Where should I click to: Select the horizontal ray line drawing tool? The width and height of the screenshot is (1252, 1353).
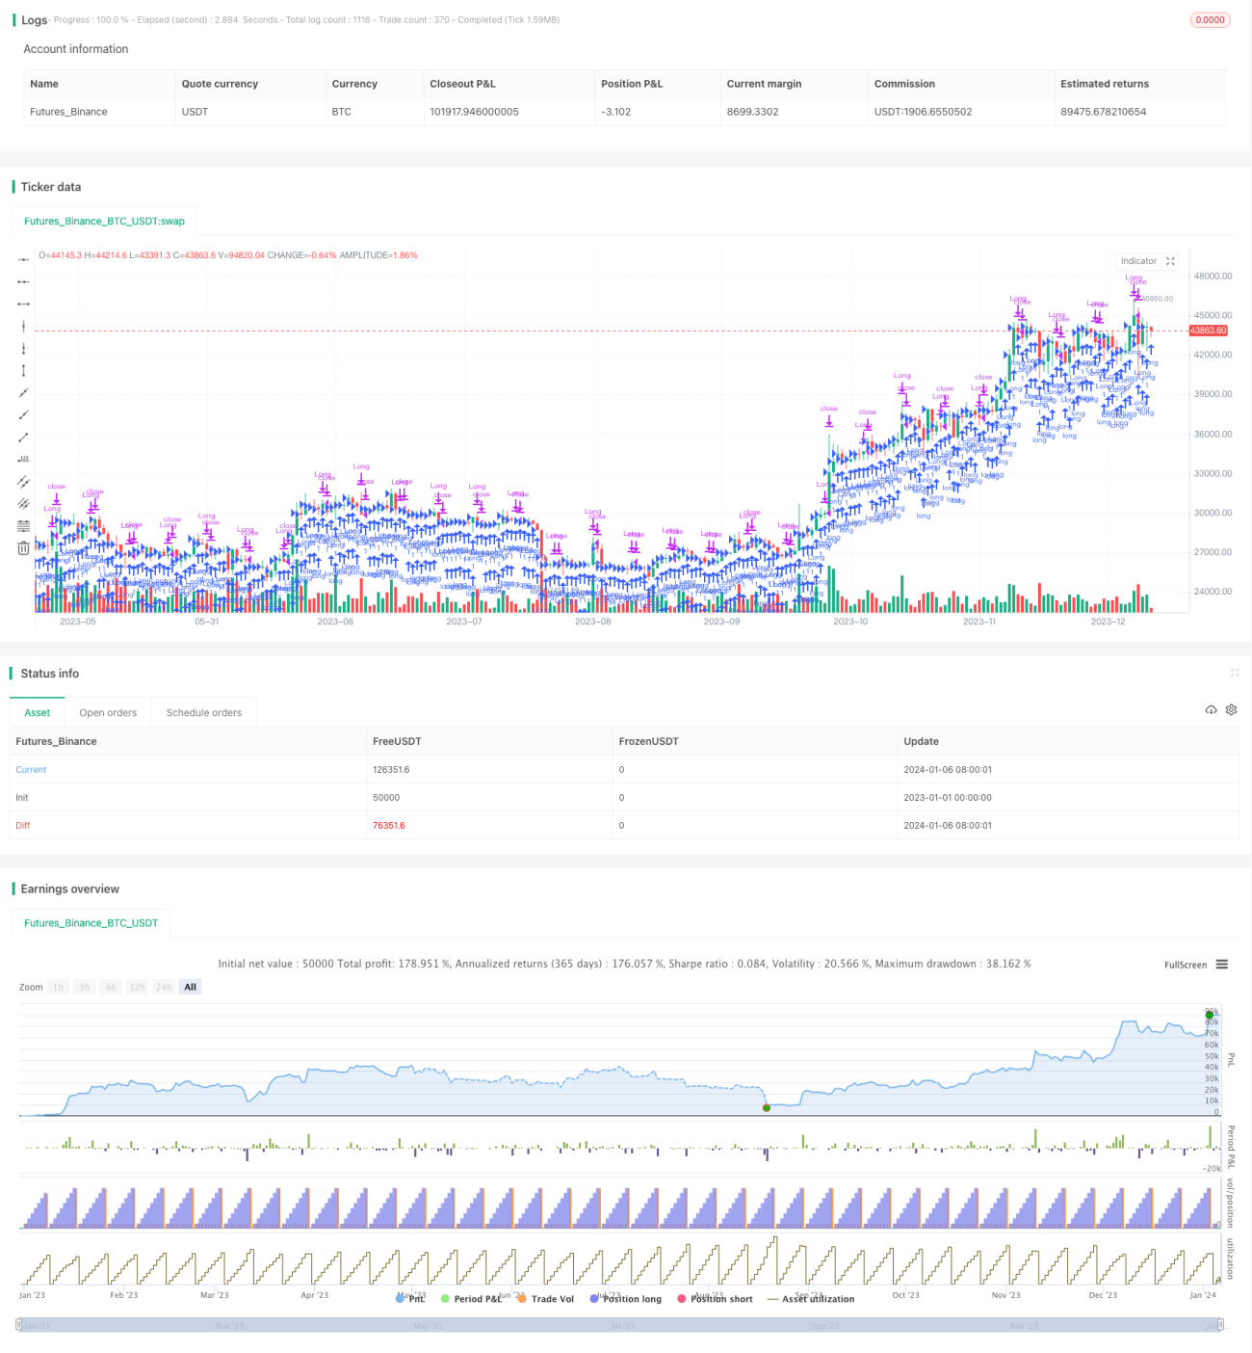click(23, 281)
